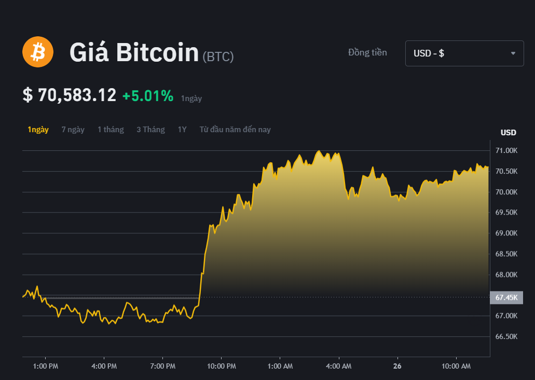Switch to the 1Y timeframe
This screenshot has height=380, width=535.
[x=182, y=129]
